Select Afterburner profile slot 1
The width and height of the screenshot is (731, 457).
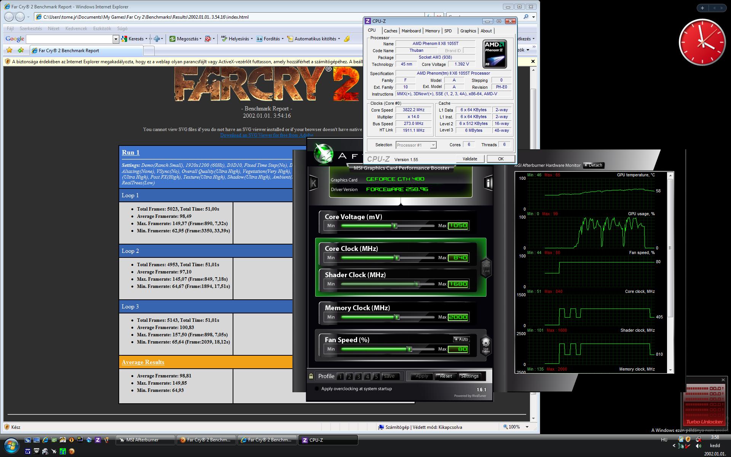(x=340, y=376)
